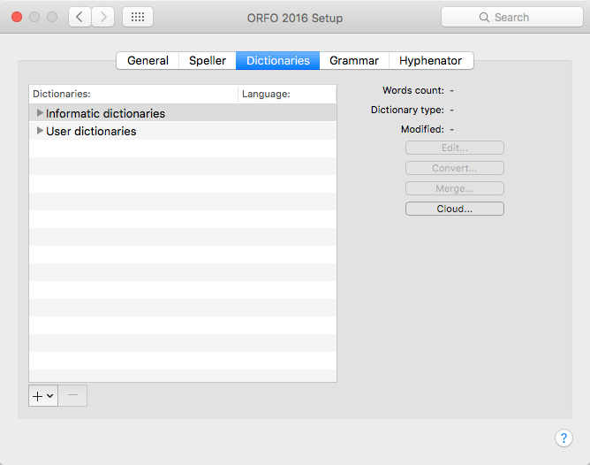Select the User dictionaries row
This screenshot has height=465, width=590.
pyautogui.click(x=183, y=131)
